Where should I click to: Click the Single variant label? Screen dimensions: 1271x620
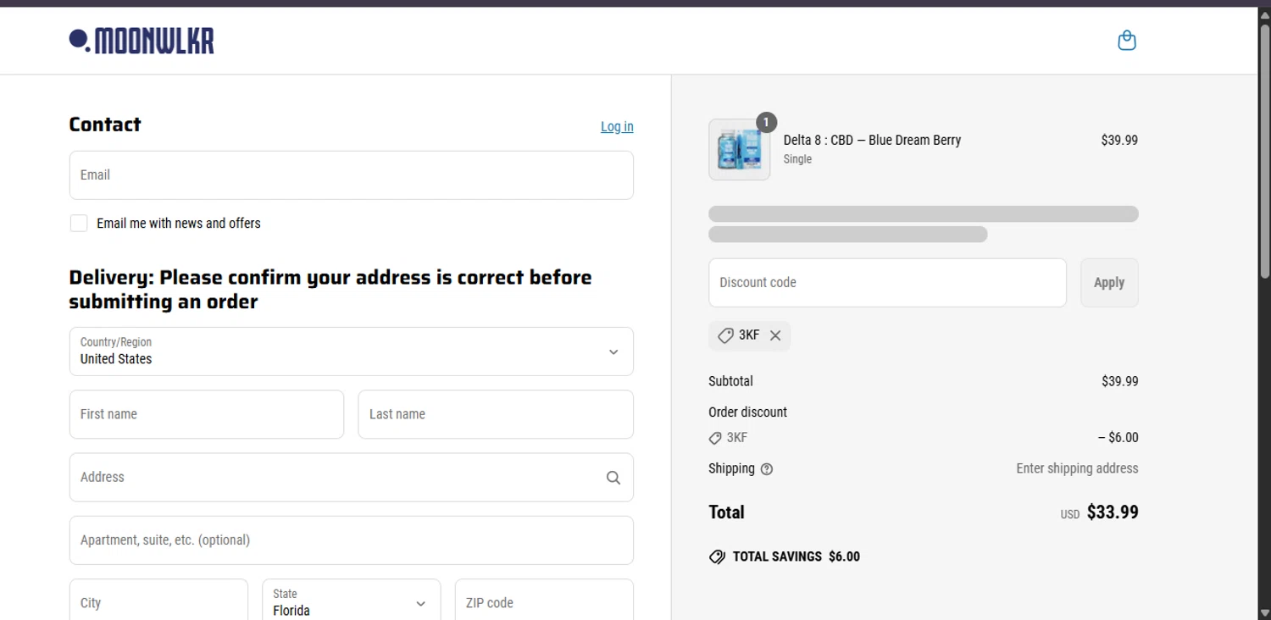(x=797, y=159)
